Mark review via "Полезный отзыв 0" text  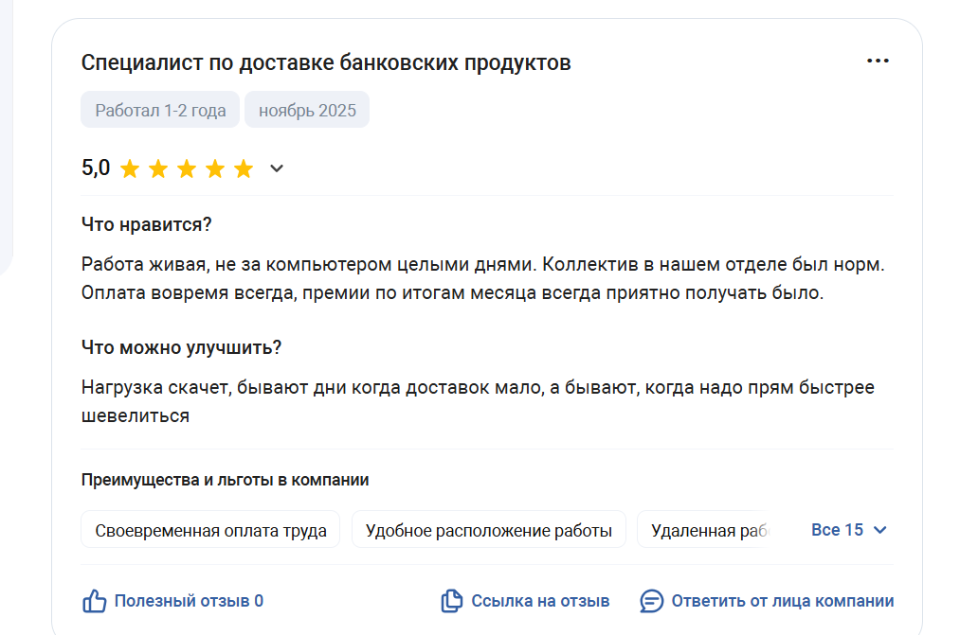pyautogui.click(x=189, y=601)
